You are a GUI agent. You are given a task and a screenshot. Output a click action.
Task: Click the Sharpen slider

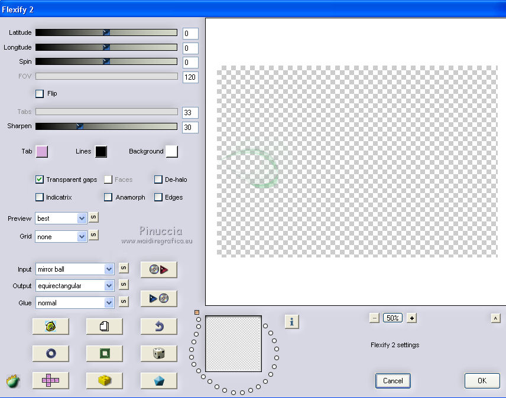(106, 126)
